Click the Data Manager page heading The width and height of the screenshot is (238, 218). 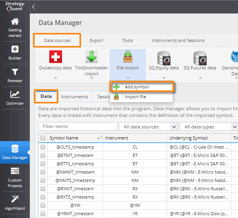60,23
